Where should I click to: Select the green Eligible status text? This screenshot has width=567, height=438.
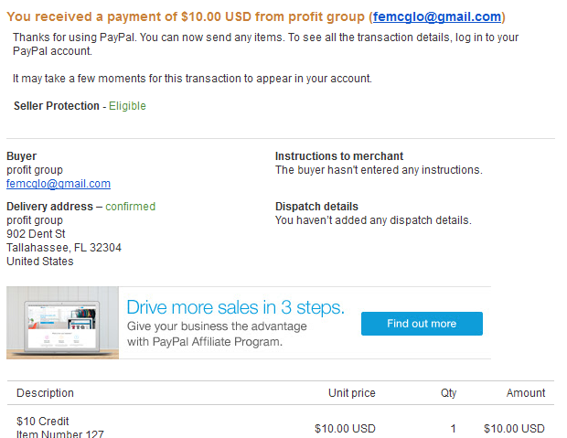click(127, 106)
